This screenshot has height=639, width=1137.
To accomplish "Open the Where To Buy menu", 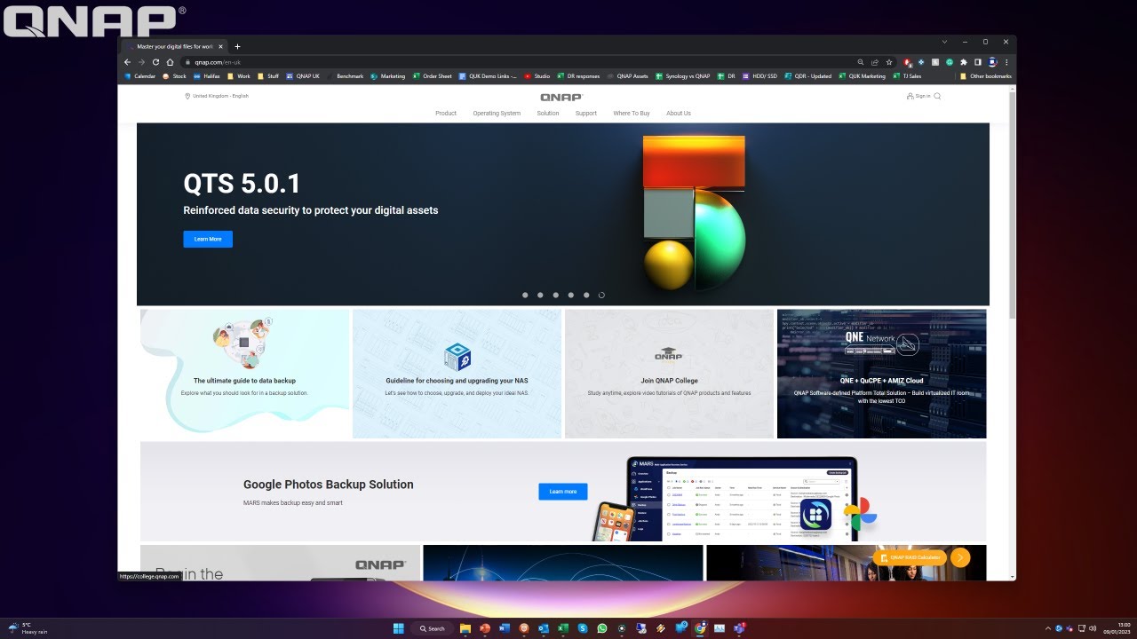I will click(632, 114).
